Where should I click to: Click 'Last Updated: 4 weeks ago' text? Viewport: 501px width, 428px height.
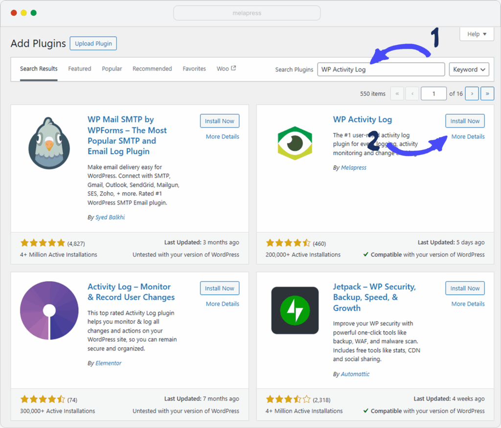449,399
